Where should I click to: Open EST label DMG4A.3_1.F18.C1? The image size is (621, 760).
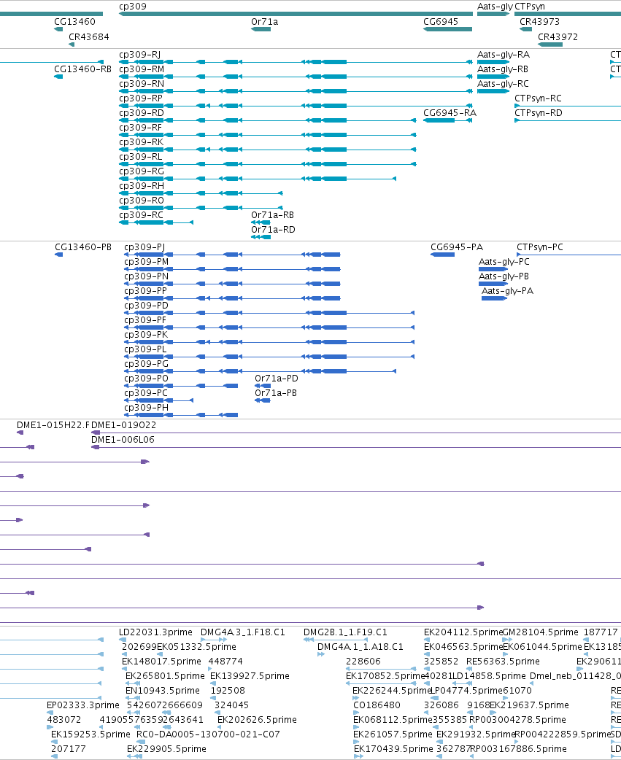pos(243,632)
